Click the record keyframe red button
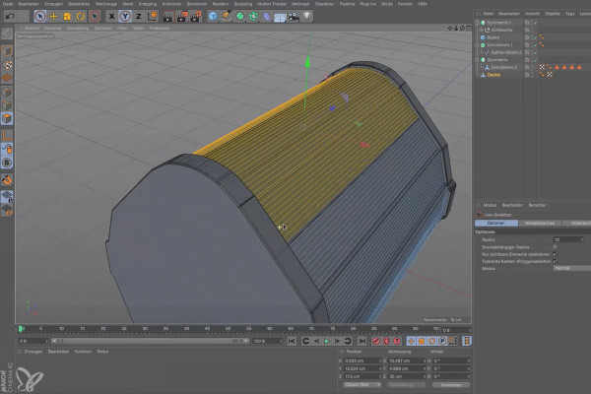The width and height of the screenshot is (591, 394). pyautogui.click(x=376, y=341)
